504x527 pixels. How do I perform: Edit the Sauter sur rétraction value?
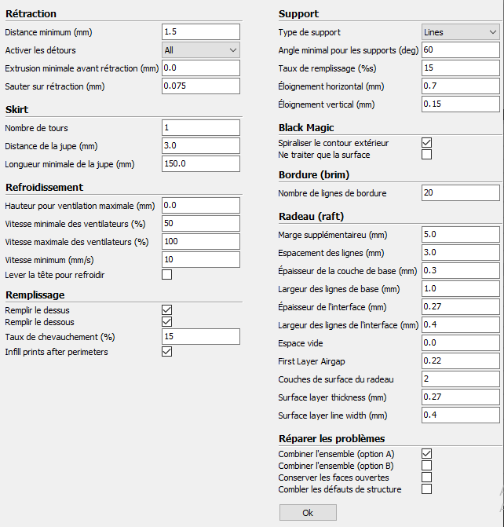click(x=201, y=86)
